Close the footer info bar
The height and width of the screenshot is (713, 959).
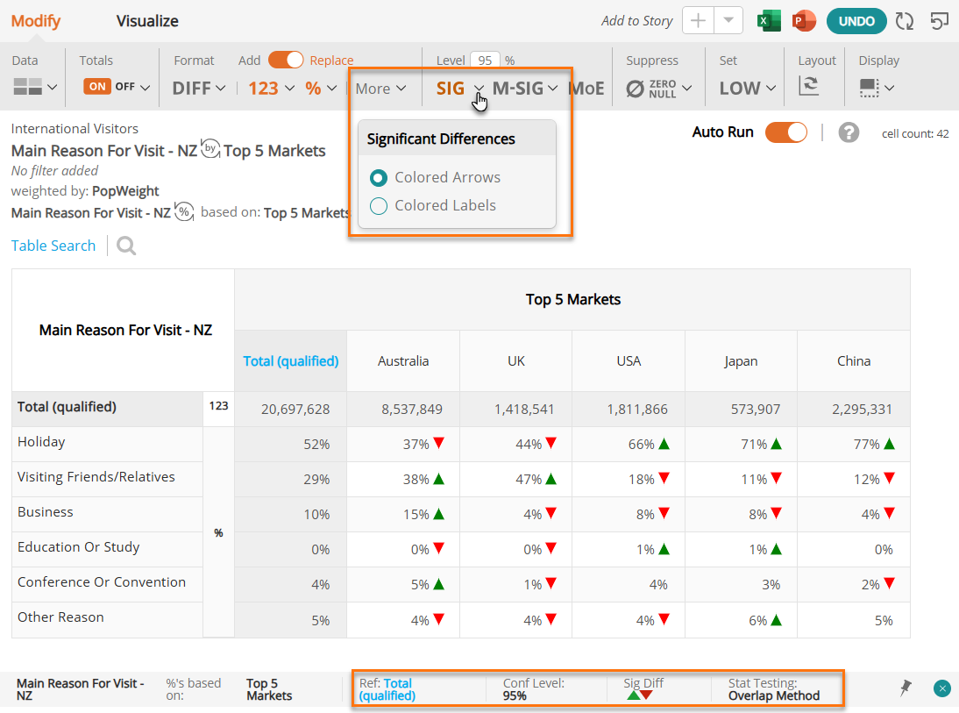[941, 688]
